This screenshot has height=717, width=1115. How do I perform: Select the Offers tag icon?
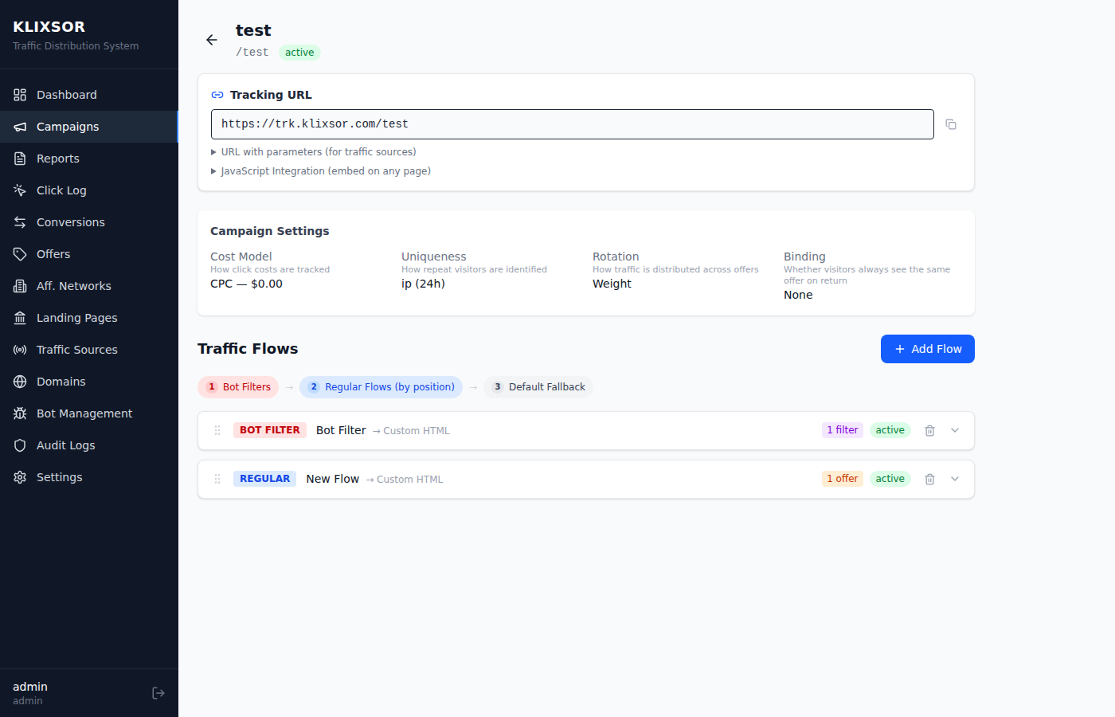[19, 253]
